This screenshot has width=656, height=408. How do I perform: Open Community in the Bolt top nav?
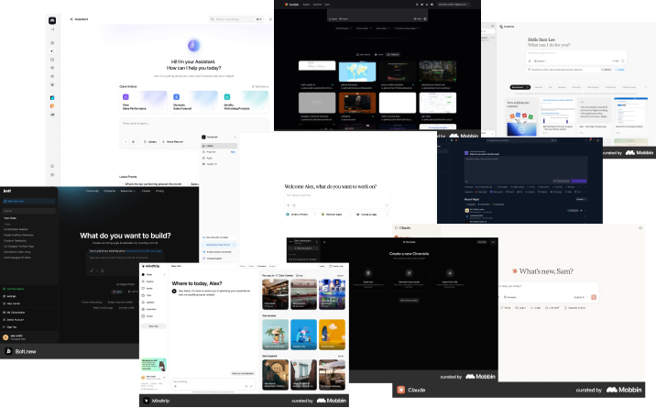(93, 191)
